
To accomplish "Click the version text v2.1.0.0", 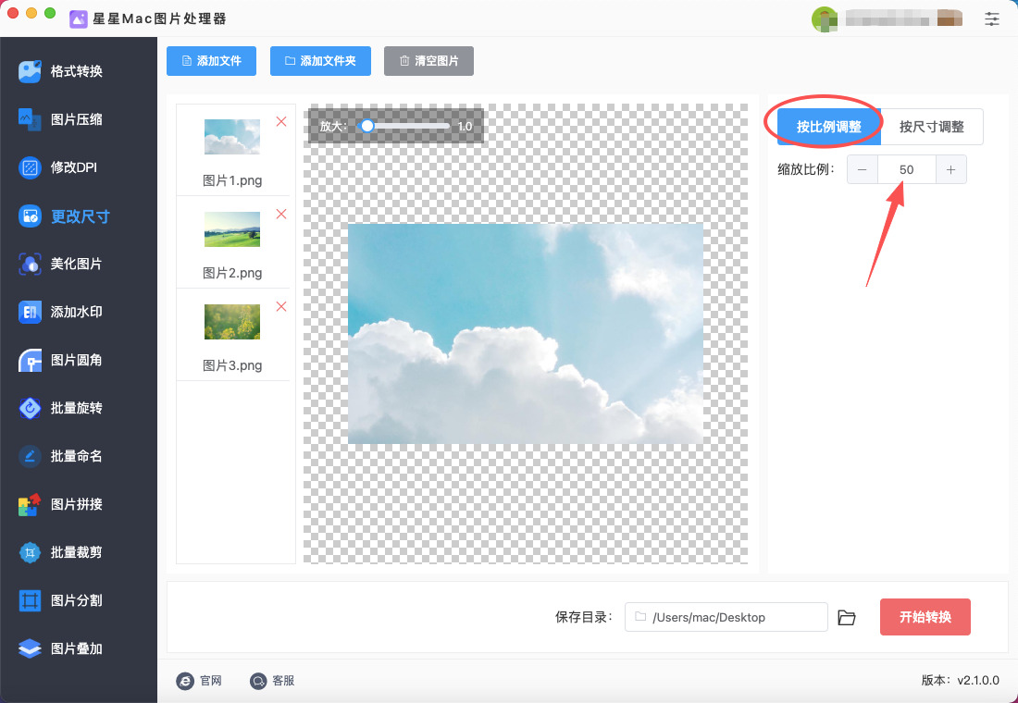I will (978, 680).
